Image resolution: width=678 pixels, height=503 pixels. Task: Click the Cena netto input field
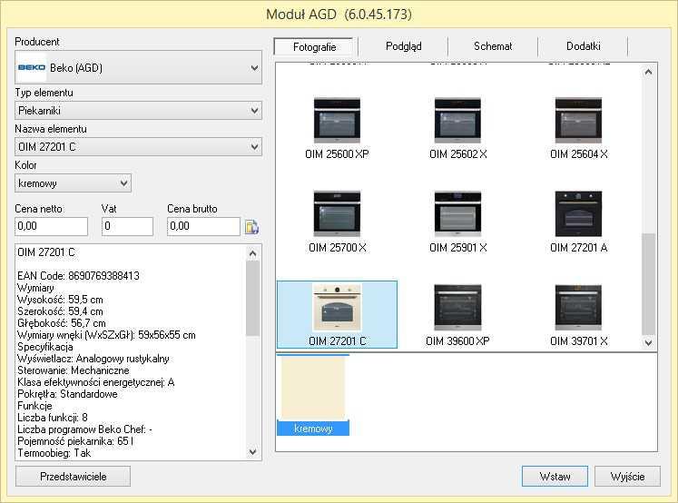click(52, 226)
